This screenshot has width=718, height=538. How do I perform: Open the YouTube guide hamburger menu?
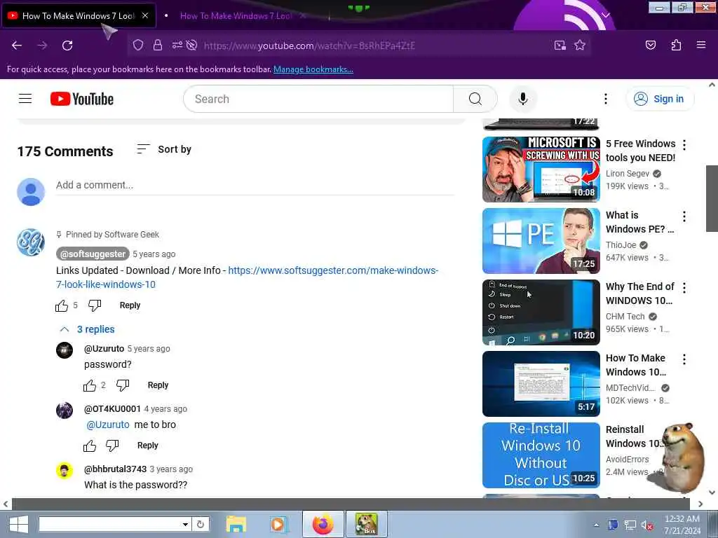[25, 98]
